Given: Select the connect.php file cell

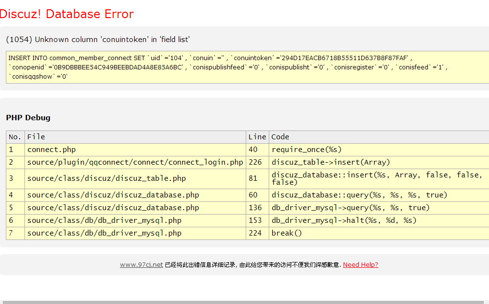Looking at the screenshot, I should tap(51, 150).
